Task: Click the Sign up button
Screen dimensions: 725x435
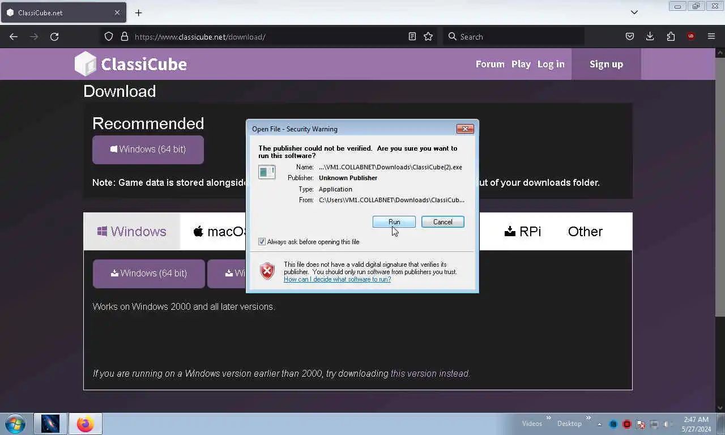Action: tap(606, 64)
